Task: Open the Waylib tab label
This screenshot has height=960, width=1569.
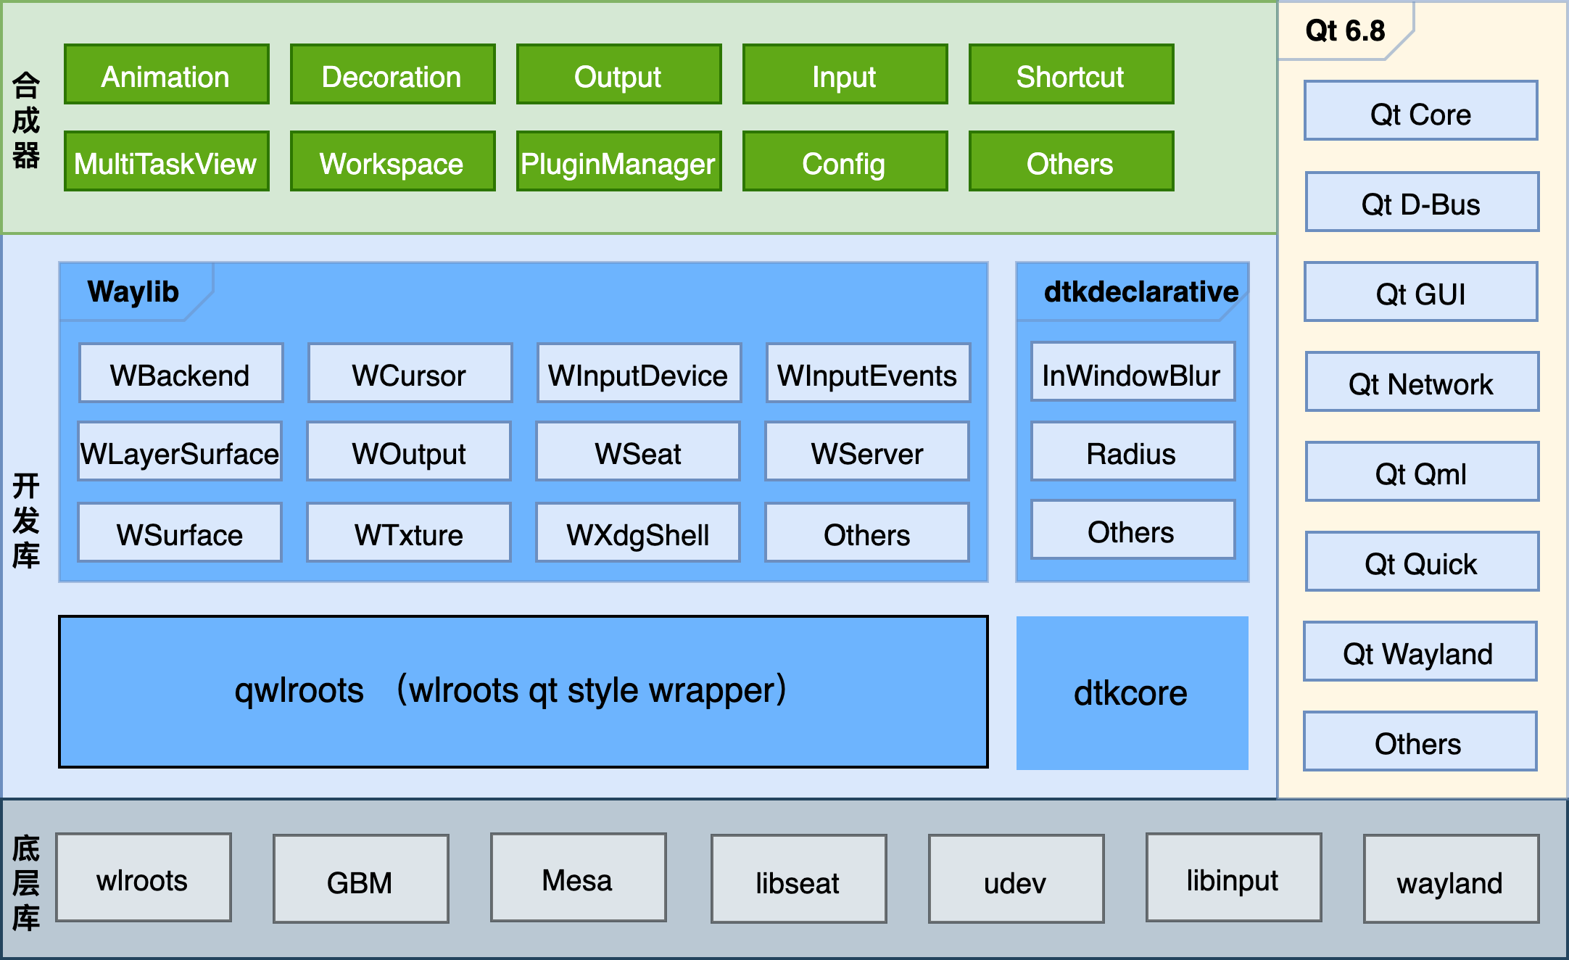Action: (133, 291)
